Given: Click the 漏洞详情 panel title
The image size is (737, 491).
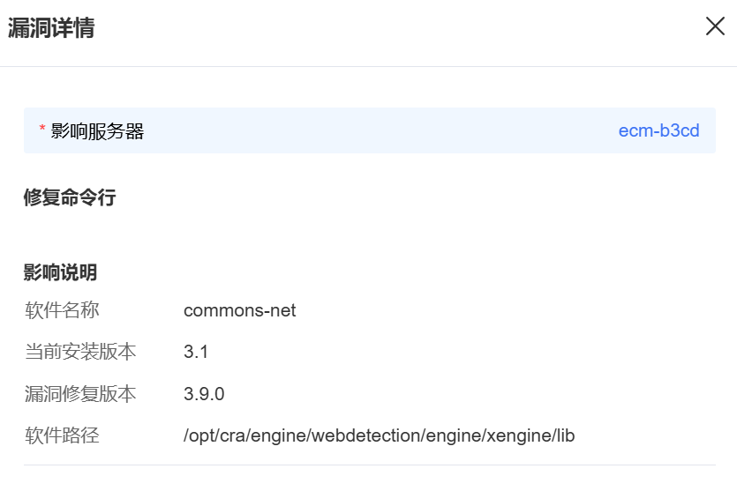Looking at the screenshot, I should 51,27.
